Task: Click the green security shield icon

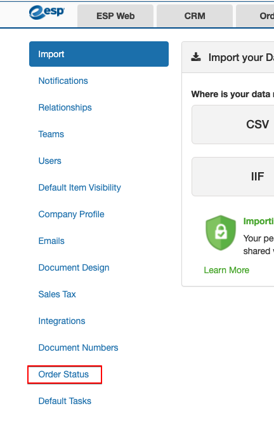Action: (x=221, y=233)
